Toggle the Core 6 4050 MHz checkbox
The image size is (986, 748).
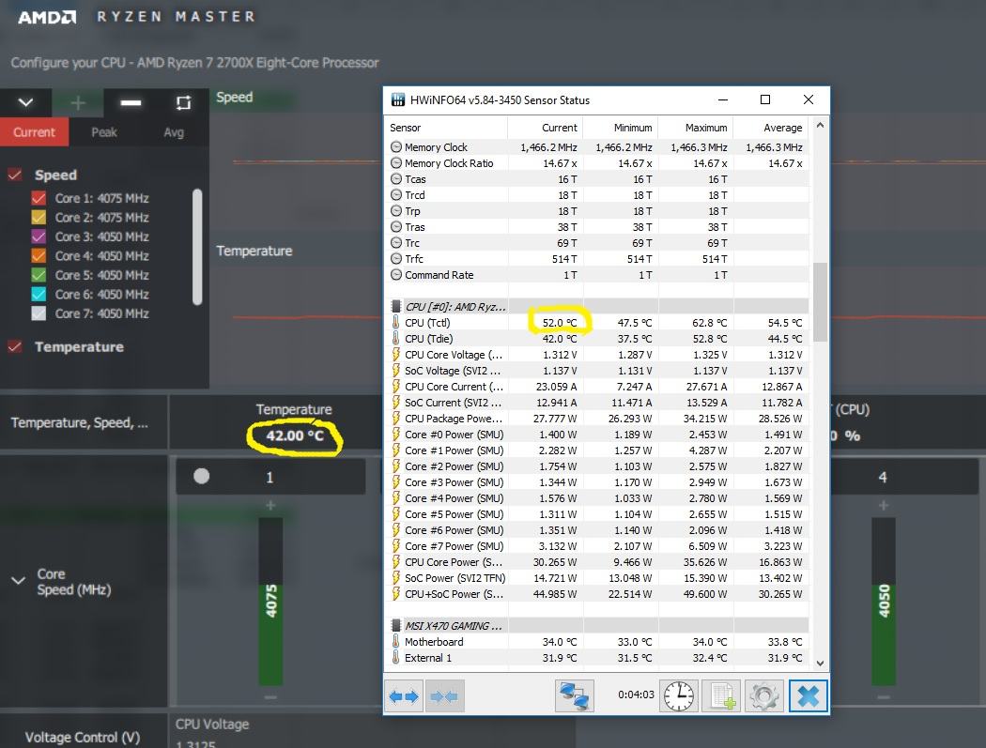coord(39,294)
